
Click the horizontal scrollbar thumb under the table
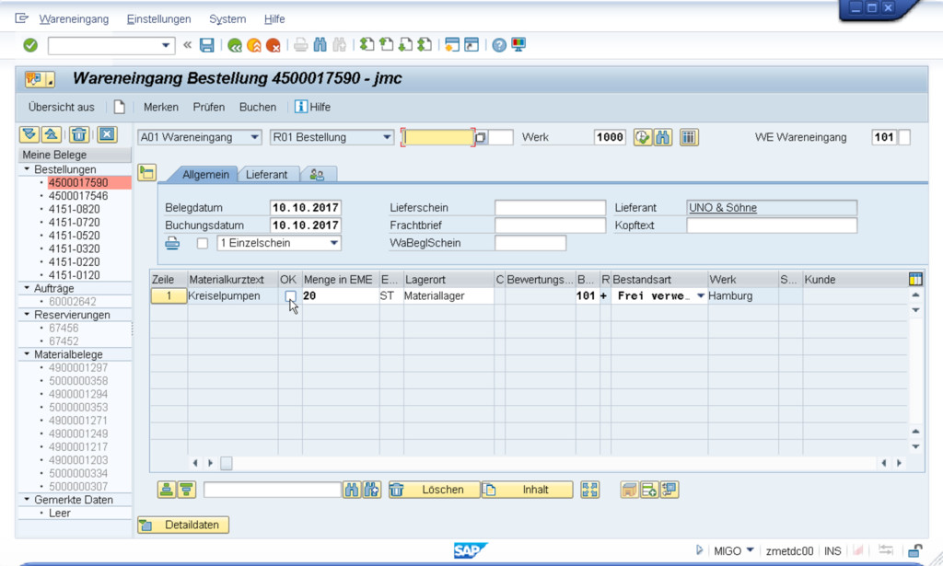click(x=226, y=463)
